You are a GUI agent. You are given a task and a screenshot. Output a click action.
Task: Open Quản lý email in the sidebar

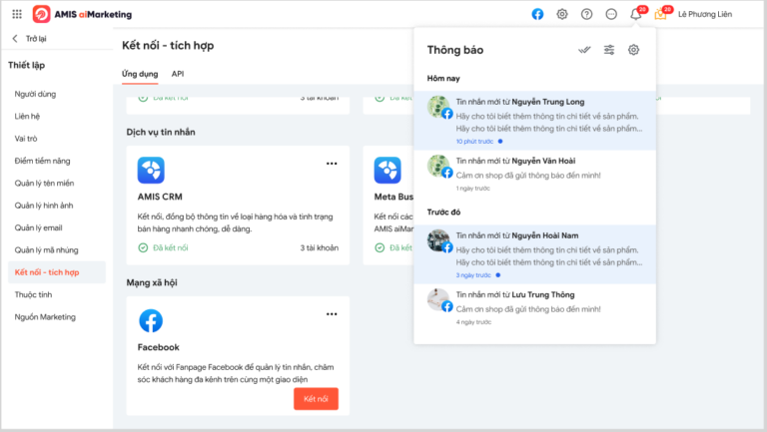tap(38, 227)
